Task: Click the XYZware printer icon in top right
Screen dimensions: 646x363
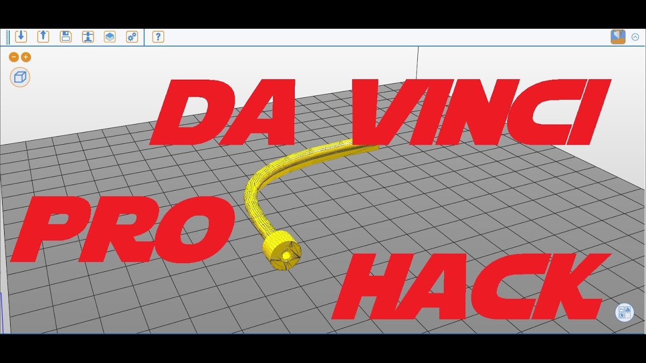Action: (618, 37)
